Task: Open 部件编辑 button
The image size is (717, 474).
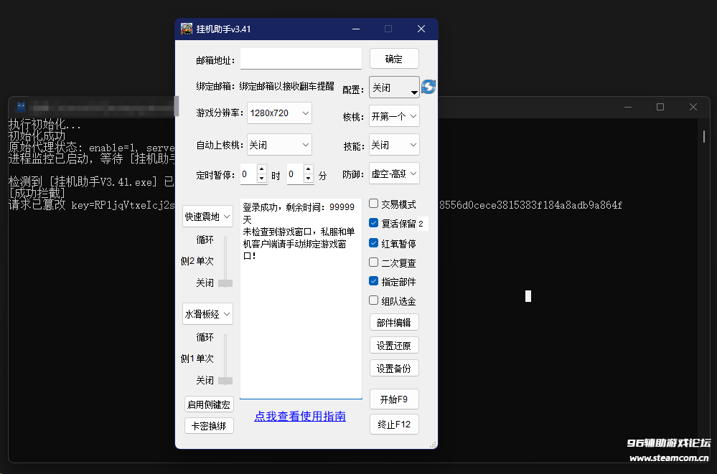Action: [x=394, y=323]
